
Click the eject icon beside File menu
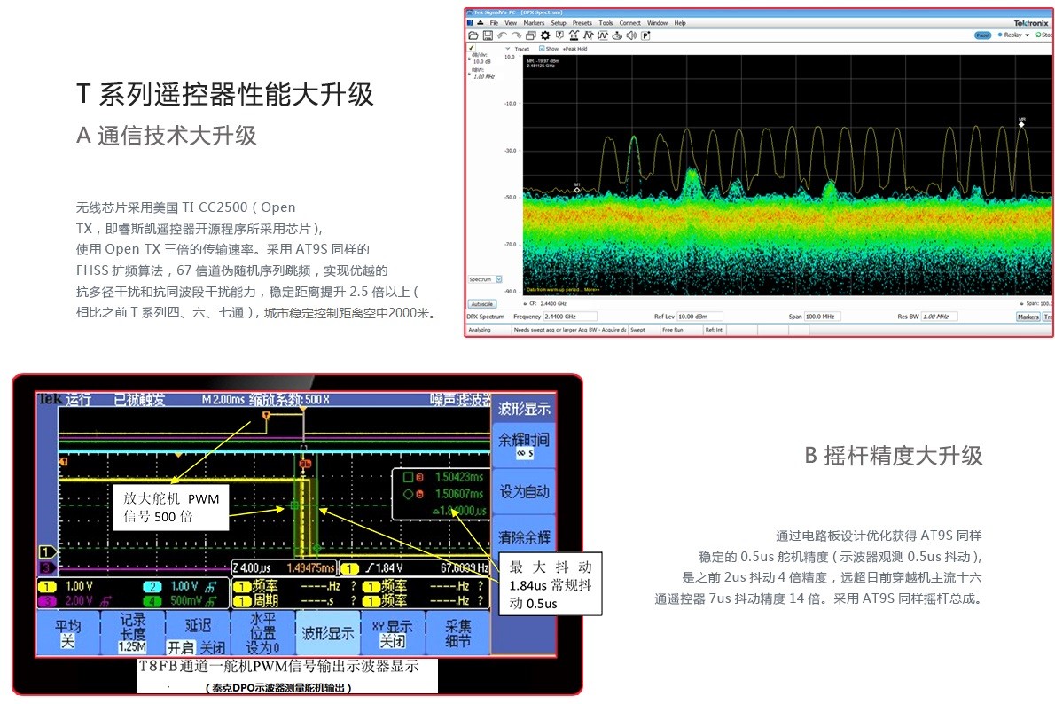(x=481, y=23)
